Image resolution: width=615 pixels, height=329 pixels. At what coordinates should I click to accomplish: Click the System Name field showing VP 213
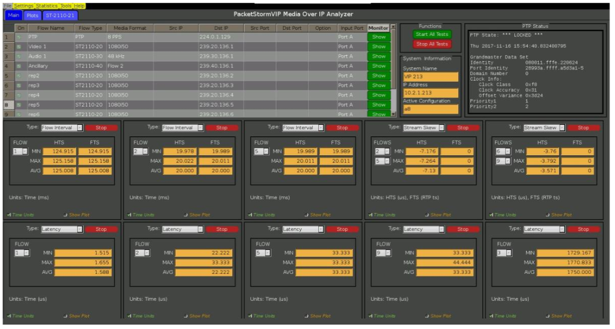(x=430, y=77)
